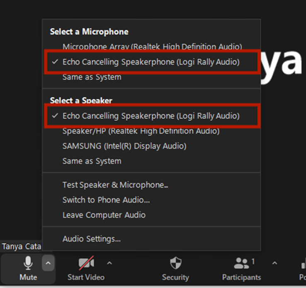Click Switch to Phone Audio
Viewport: 306px width, 288px height.
click(106, 200)
